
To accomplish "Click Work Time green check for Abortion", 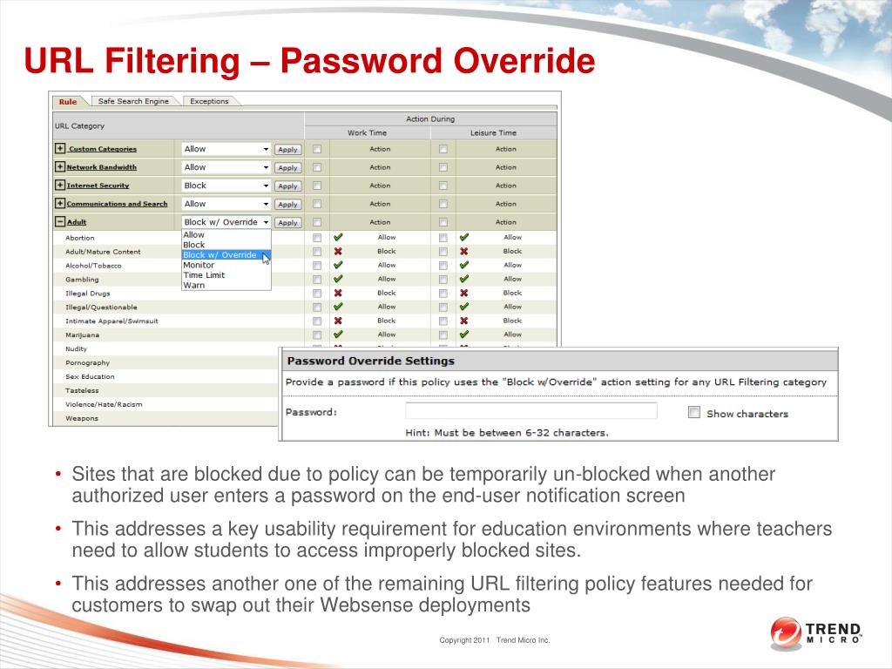I will [x=338, y=237].
